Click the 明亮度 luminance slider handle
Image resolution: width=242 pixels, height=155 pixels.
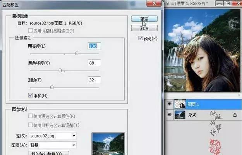coord(77,53)
